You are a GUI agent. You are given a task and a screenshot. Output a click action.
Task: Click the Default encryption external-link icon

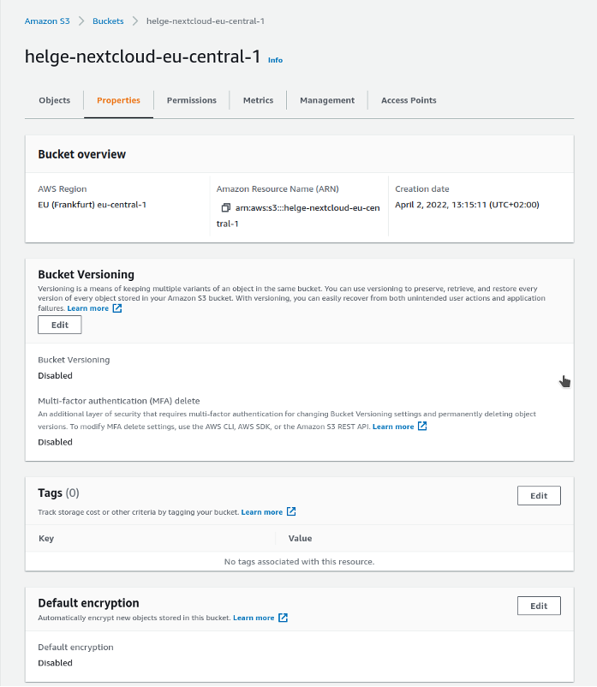point(283,618)
